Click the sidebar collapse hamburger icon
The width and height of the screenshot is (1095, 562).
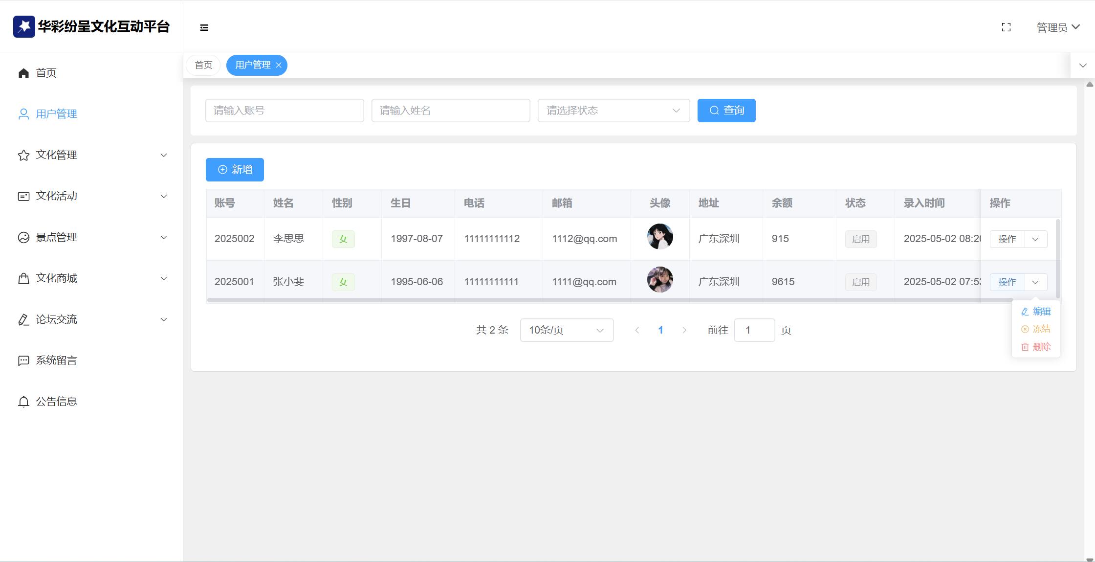pyautogui.click(x=204, y=27)
